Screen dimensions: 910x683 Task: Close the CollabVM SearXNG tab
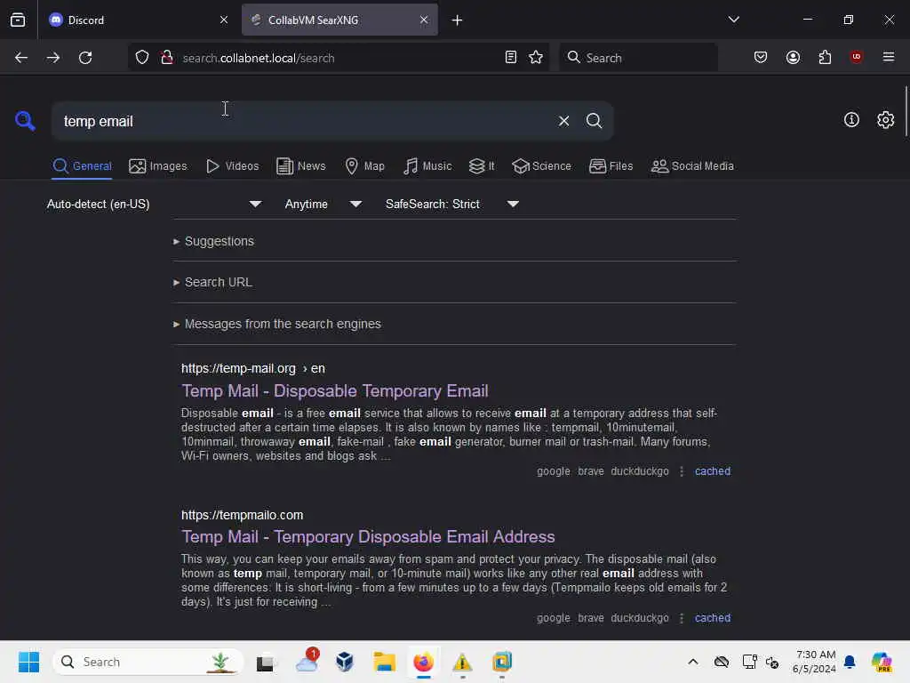[x=424, y=20]
